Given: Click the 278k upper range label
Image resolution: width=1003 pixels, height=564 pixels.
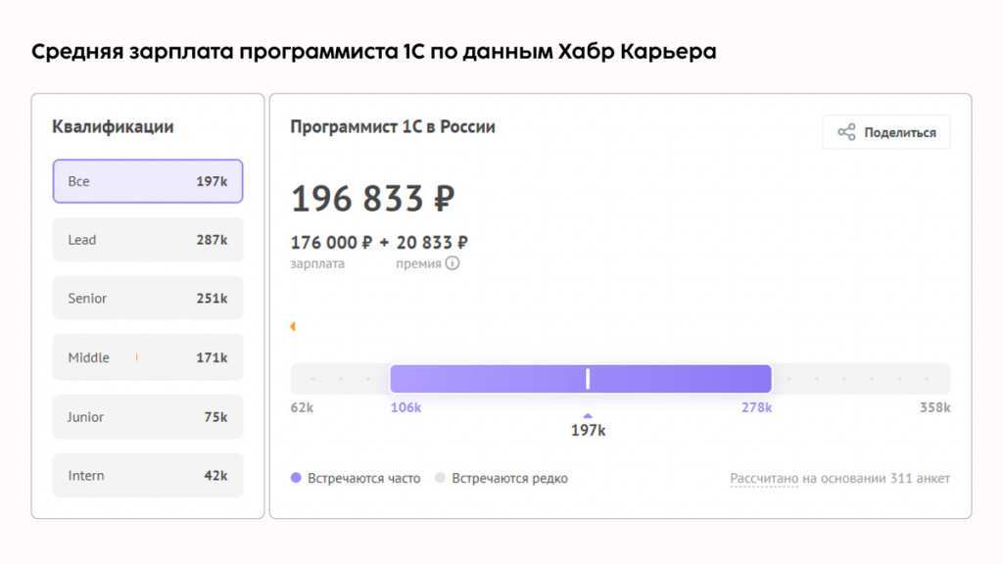Looking at the screenshot, I should (x=756, y=407).
